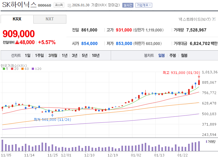
Task: Select the 일봉 candlestick chart
Action: [x=161, y=55]
